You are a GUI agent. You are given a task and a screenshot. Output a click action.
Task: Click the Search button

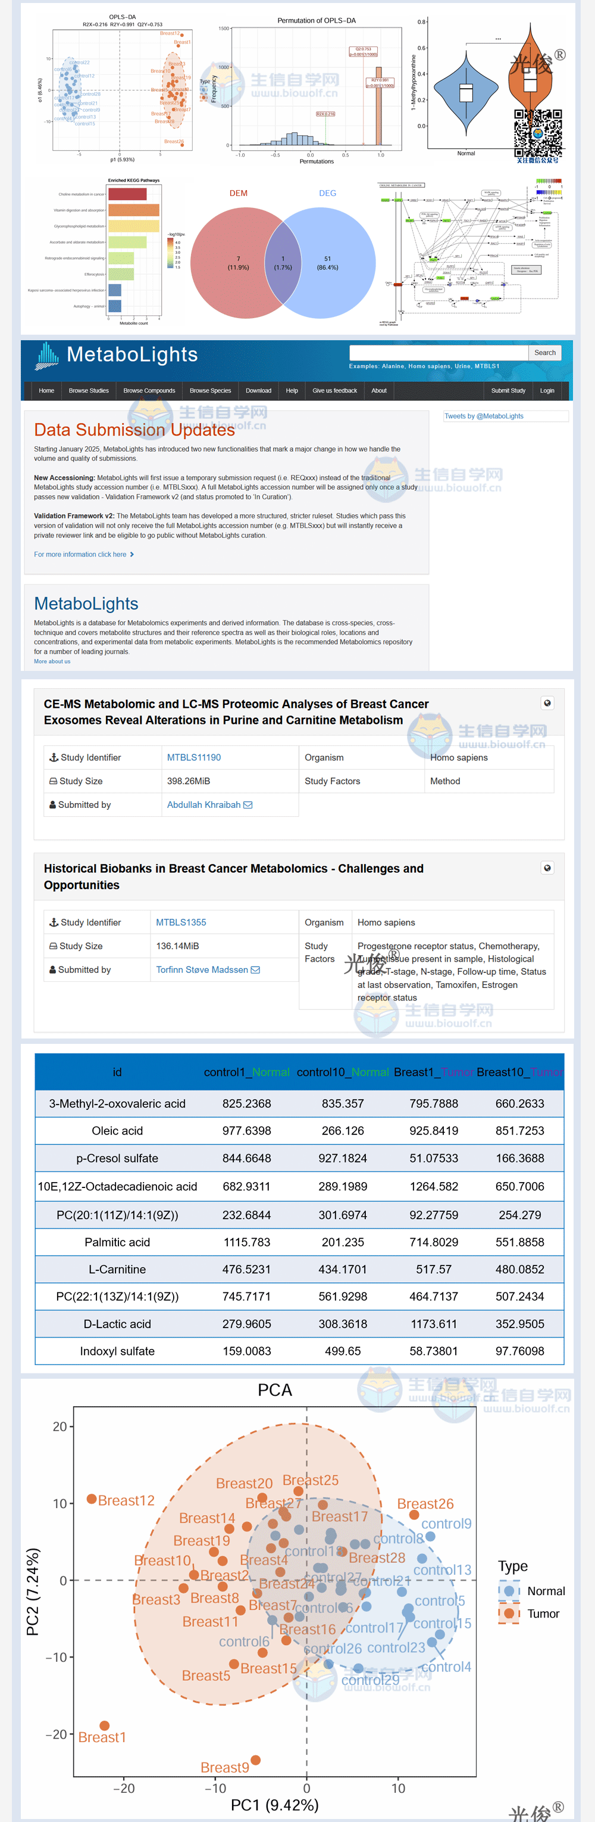pyautogui.click(x=545, y=352)
